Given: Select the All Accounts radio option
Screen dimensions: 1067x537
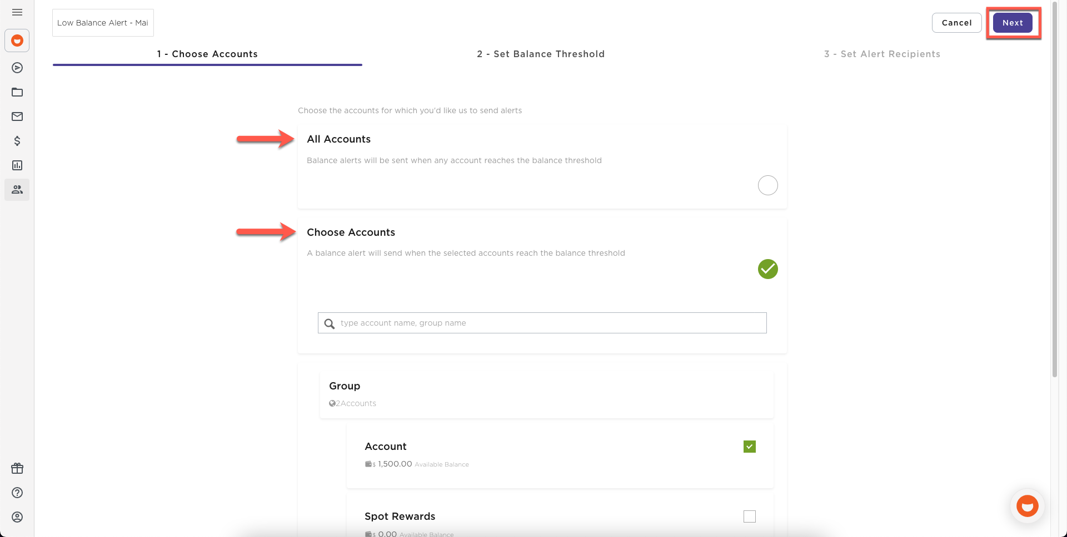Looking at the screenshot, I should click(x=767, y=185).
